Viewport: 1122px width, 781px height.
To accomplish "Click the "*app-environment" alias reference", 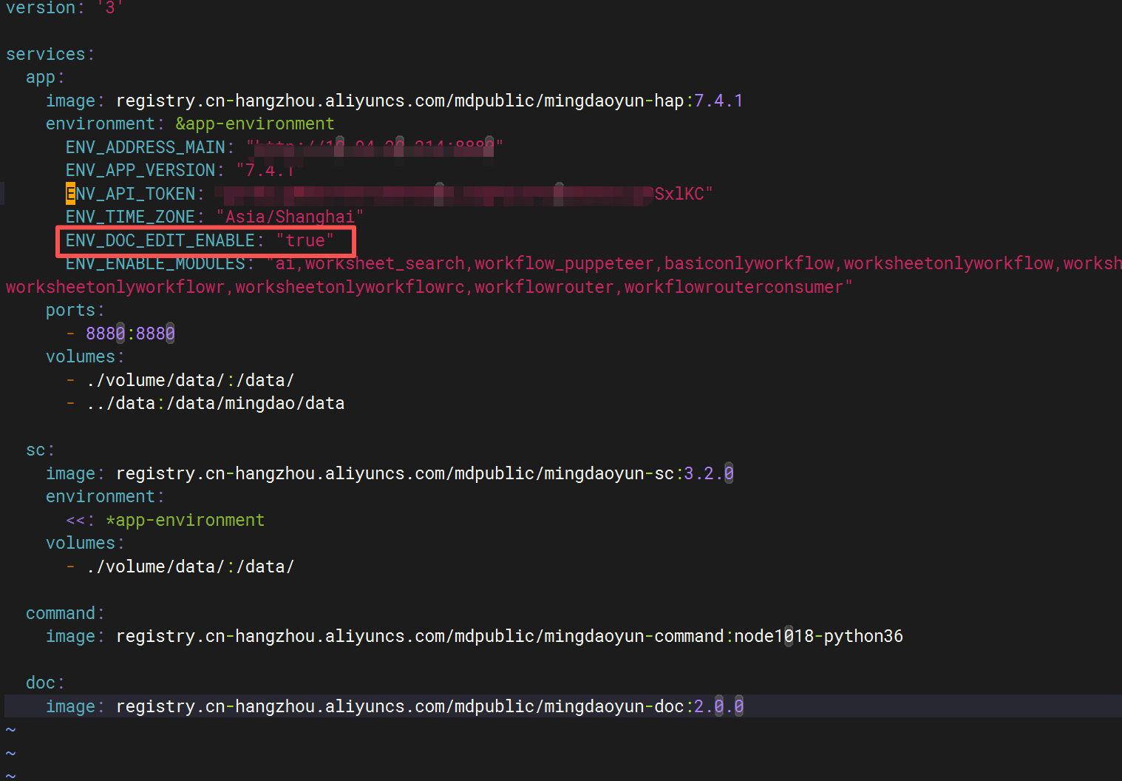I will tap(186, 520).
